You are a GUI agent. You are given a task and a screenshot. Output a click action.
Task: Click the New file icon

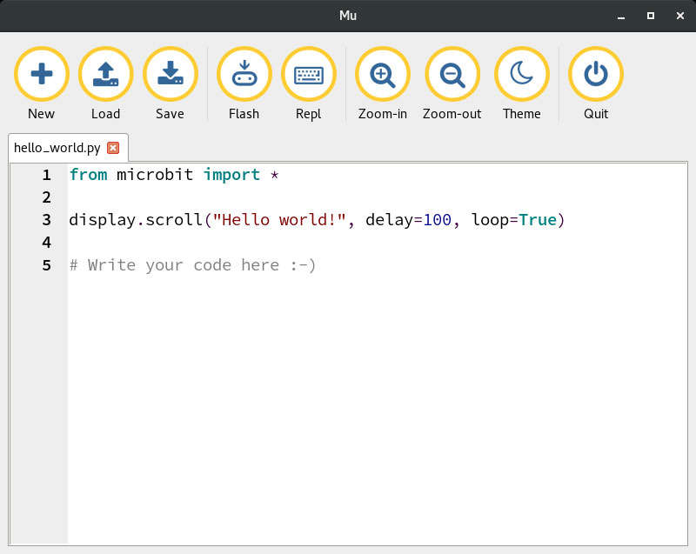41,75
